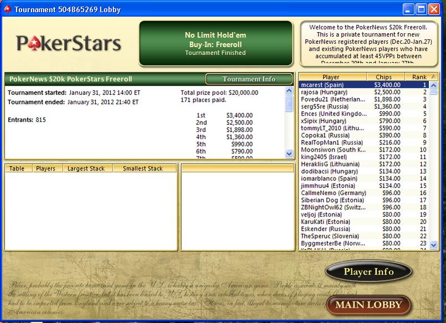
Task: Select player iomarblanco (Spain)
Action: click(364, 178)
